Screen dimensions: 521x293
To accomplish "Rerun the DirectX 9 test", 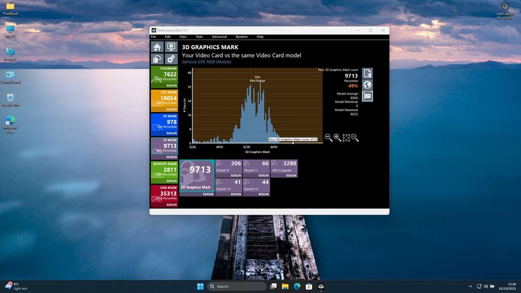I will [235, 175].
